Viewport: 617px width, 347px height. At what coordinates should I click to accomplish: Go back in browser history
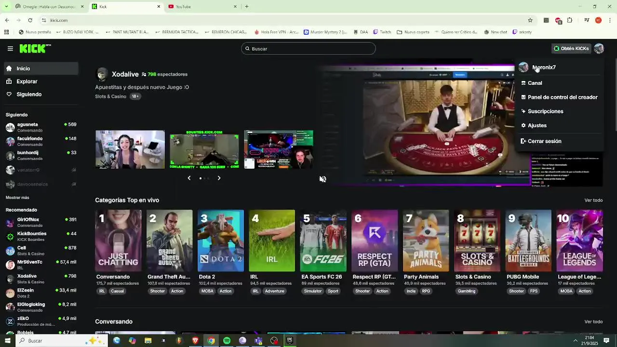tap(7, 20)
